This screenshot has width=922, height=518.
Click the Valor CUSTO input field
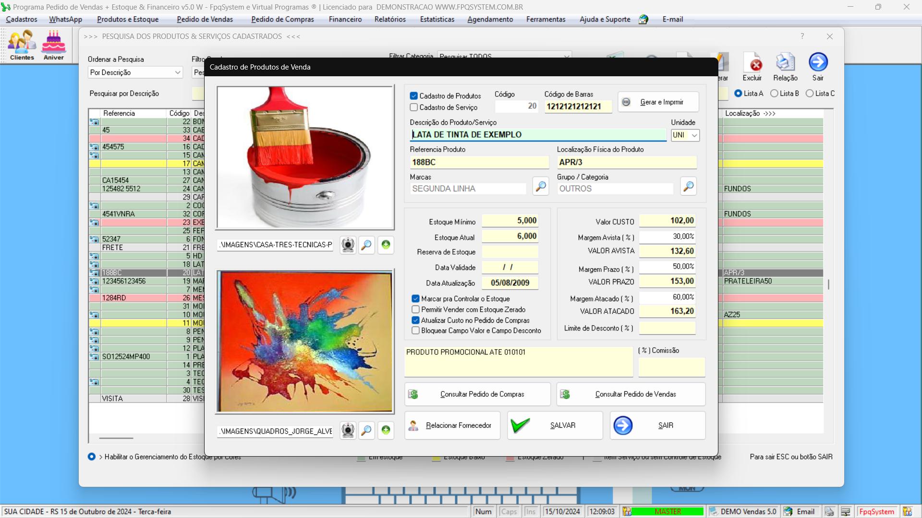point(667,221)
